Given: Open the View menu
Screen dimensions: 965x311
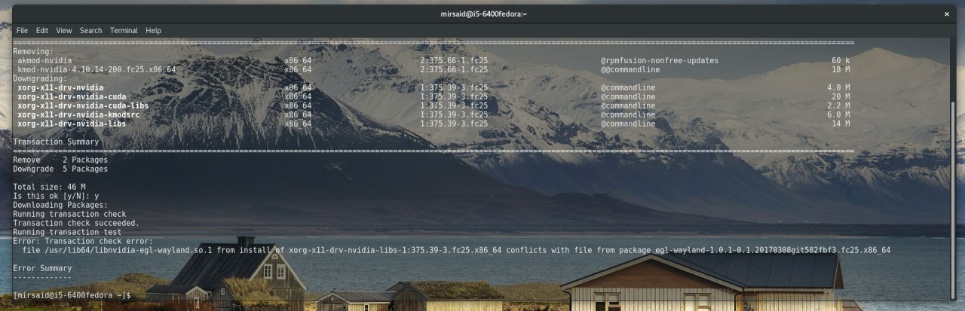Looking at the screenshot, I should click(x=64, y=31).
